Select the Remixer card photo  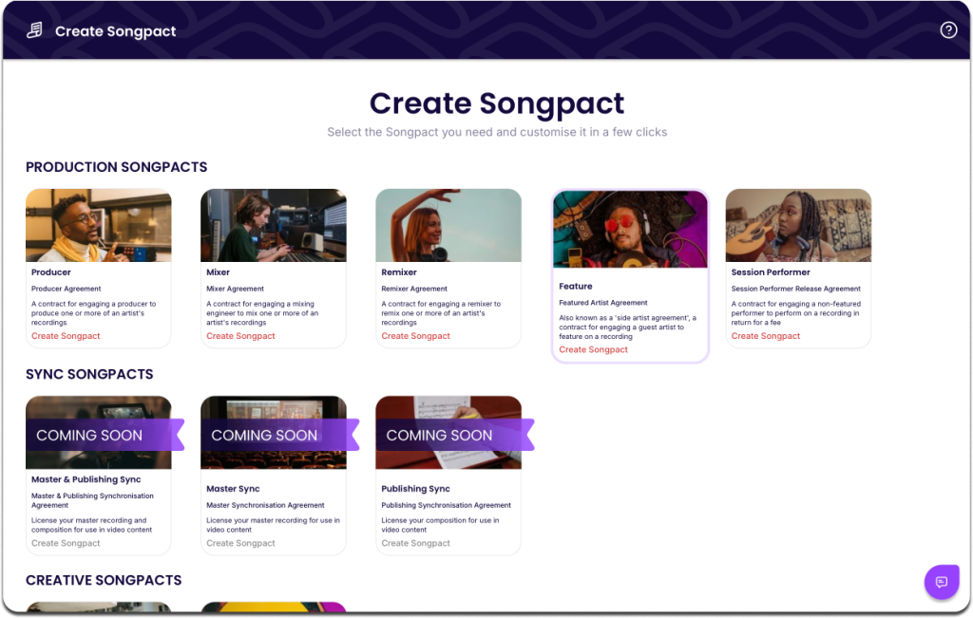pyautogui.click(x=448, y=226)
